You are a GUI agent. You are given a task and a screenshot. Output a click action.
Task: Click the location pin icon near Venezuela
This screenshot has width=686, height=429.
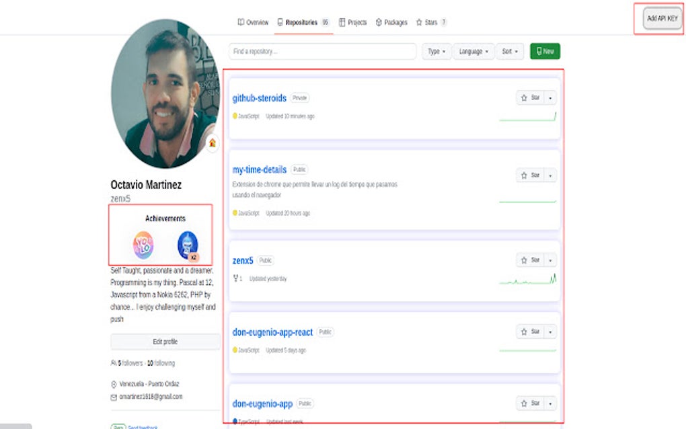pos(114,384)
